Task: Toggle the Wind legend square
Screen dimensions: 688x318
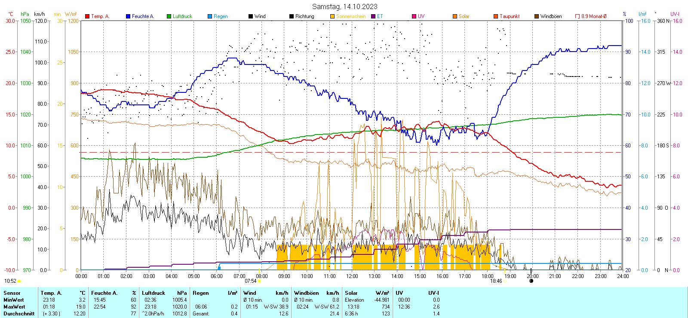Action: tap(251, 16)
